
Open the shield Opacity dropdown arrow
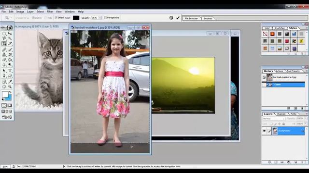pos(100,18)
